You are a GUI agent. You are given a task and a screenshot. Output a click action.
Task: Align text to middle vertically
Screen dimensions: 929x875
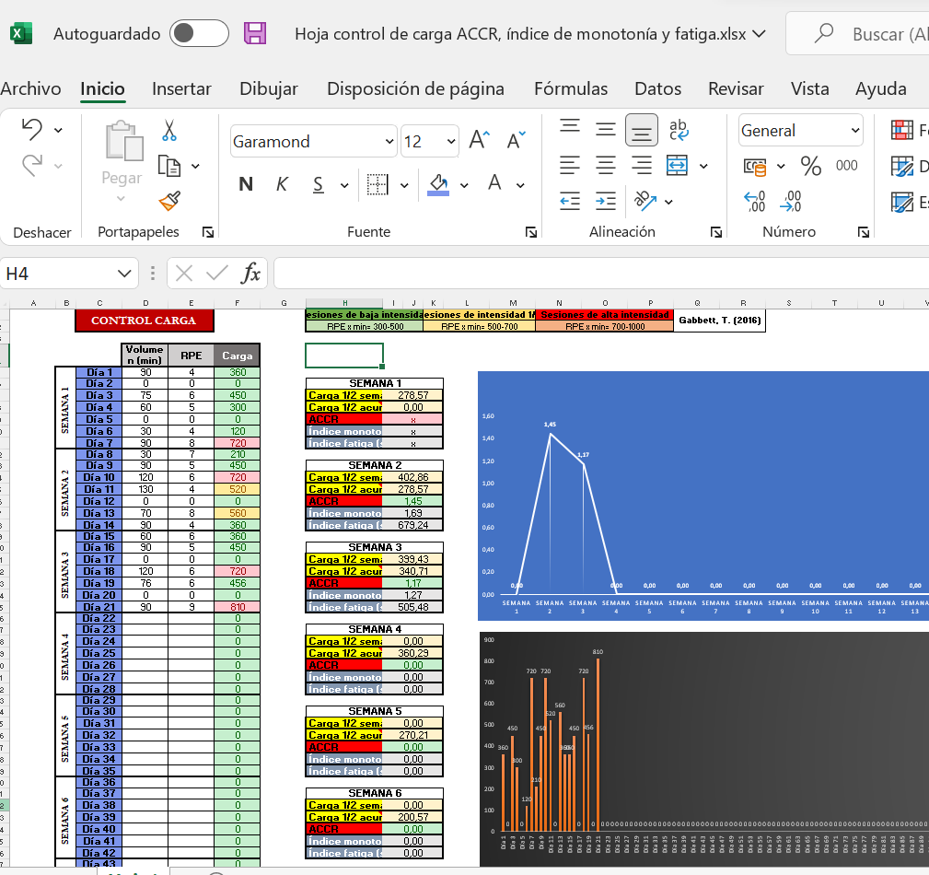click(606, 129)
